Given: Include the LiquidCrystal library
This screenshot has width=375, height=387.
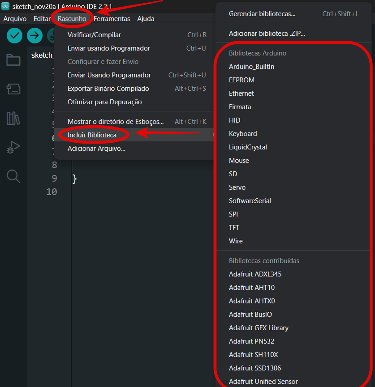Looking at the screenshot, I should click(248, 147).
